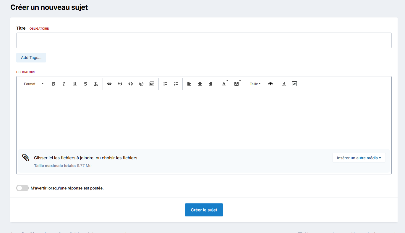Open the Insérer un autre média menu

[359, 158]
